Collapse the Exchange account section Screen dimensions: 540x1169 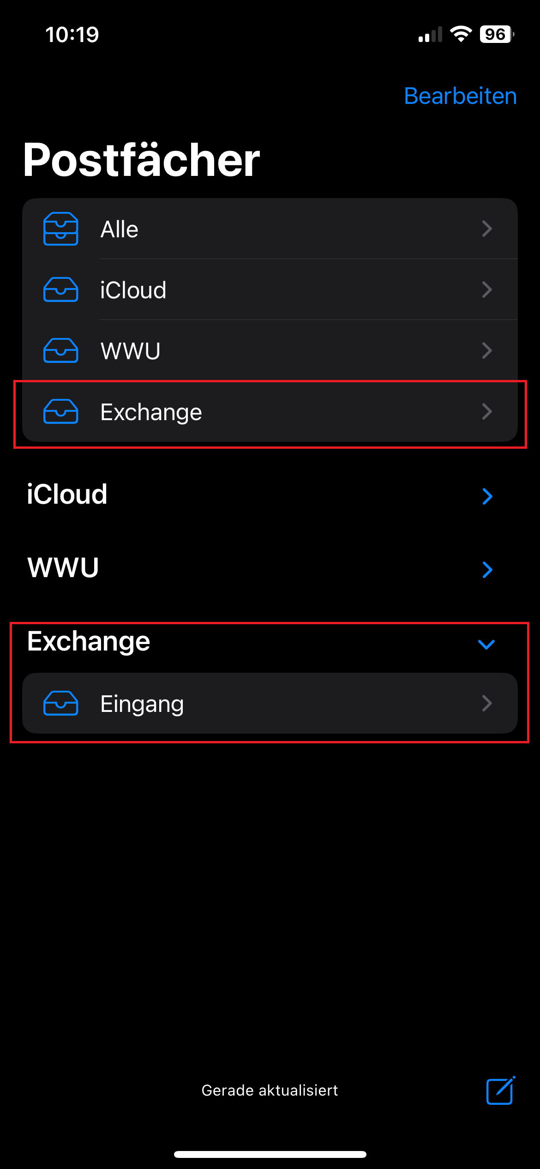[486, 644]
